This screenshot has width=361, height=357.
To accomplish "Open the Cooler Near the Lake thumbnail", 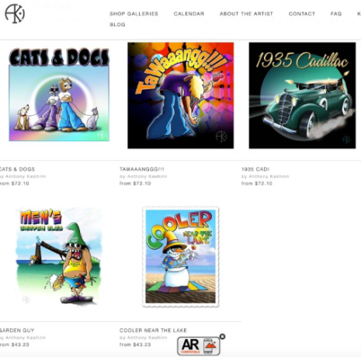I will point(181,257).
